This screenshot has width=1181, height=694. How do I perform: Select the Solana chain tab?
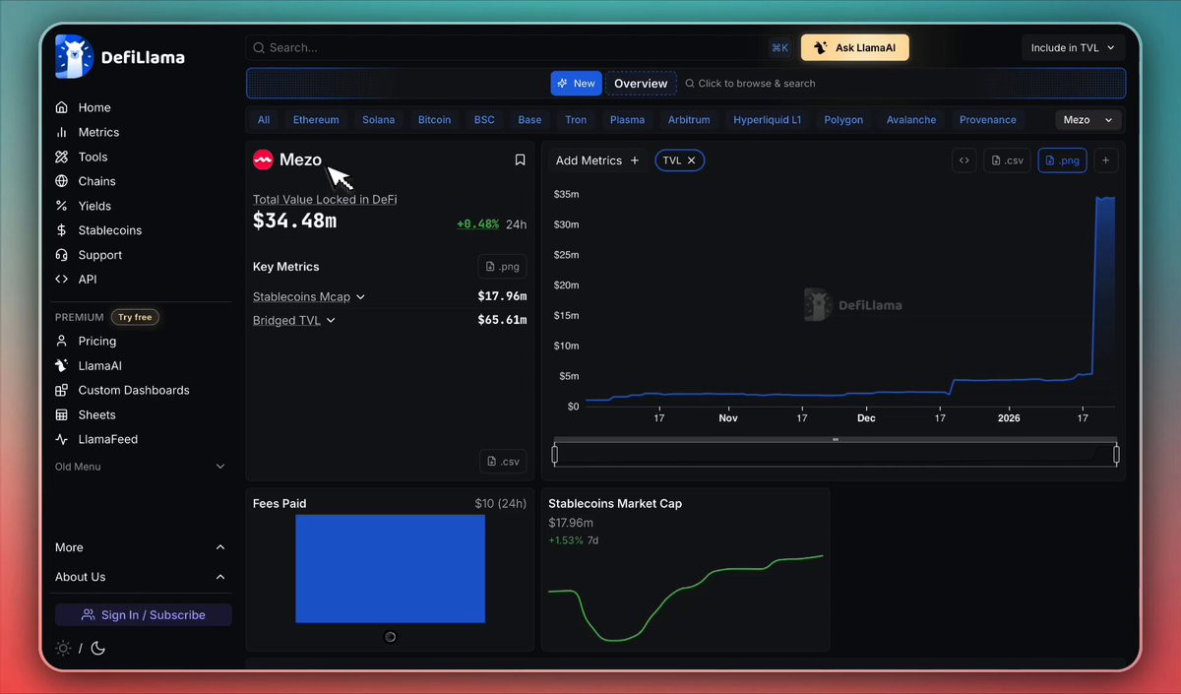point(378,120)
